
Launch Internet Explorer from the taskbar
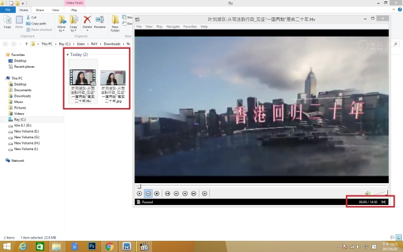pos(23,246)
